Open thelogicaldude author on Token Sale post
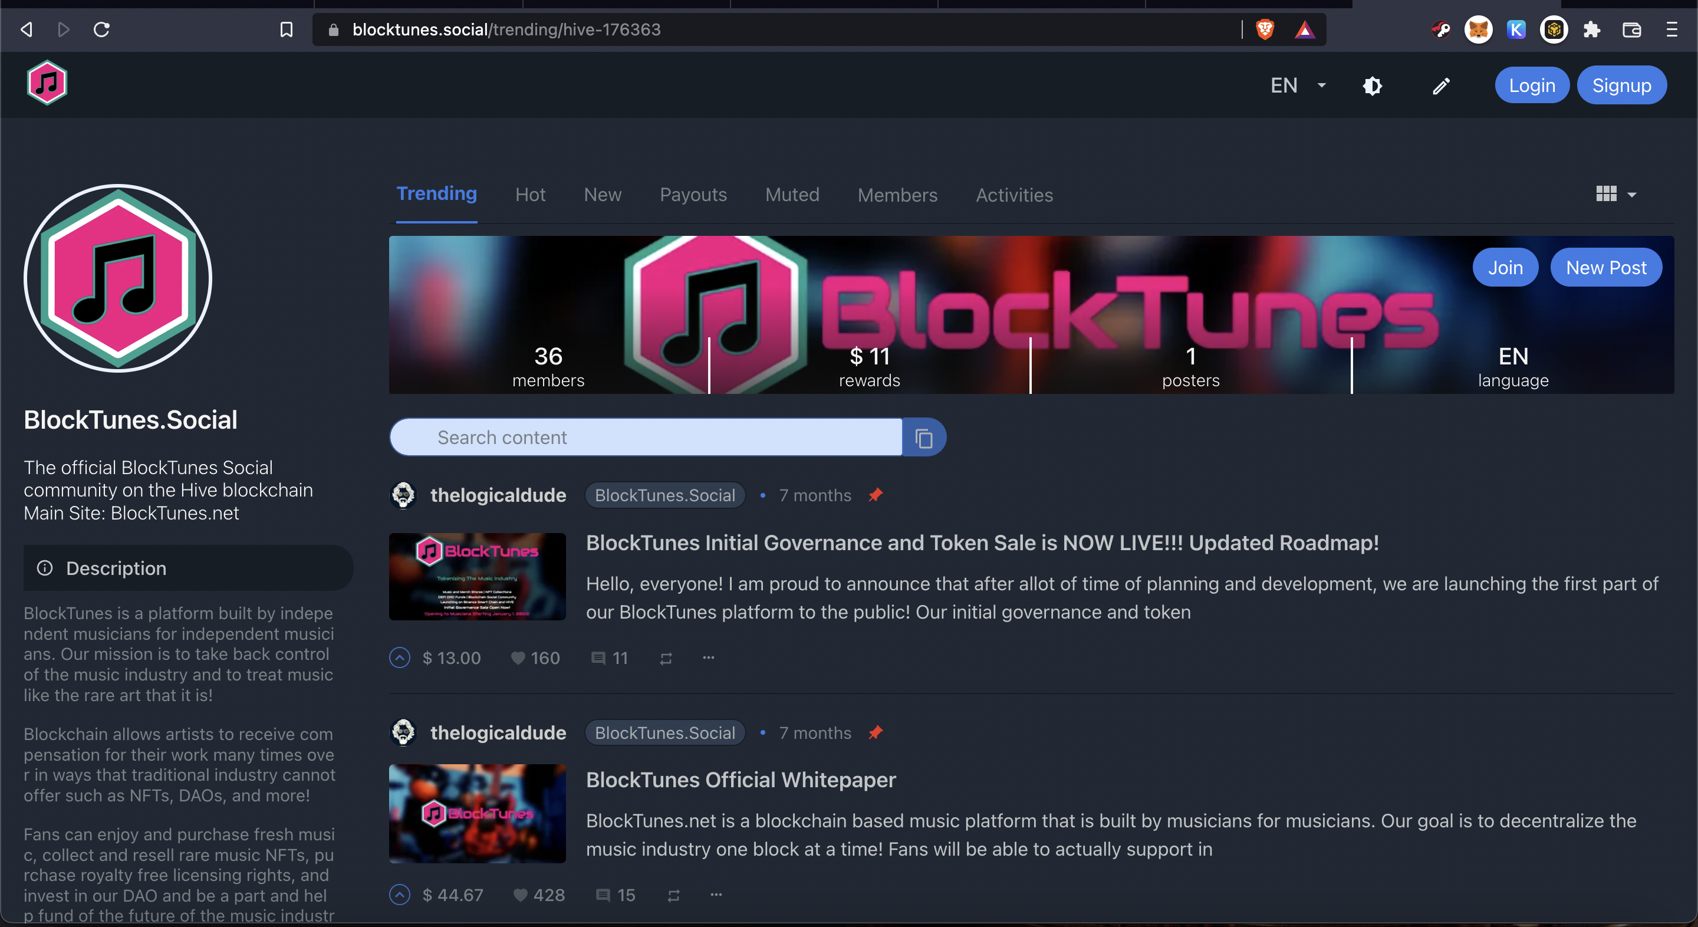Viewport: 1698px width, 927px height. click(x=498, y=495)
